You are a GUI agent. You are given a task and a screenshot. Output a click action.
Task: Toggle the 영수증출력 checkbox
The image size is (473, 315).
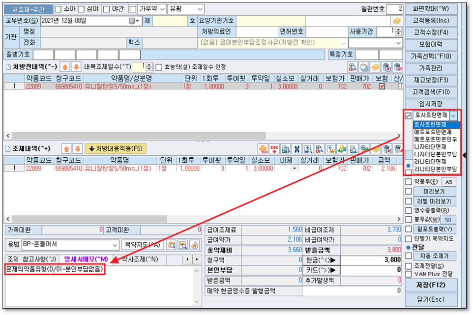point(409,211)
